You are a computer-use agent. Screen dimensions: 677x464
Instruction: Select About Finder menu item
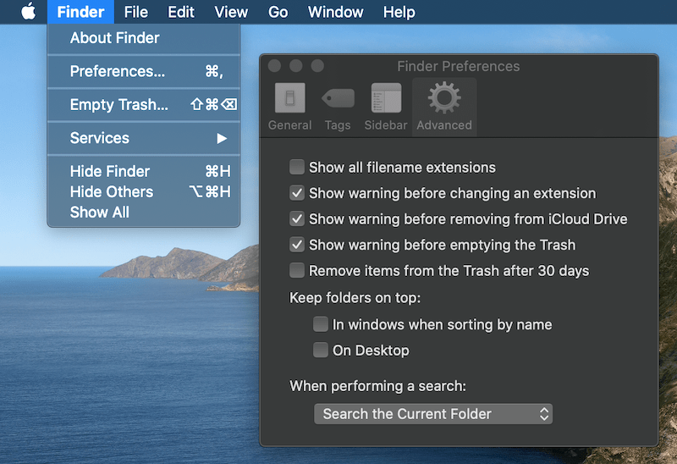coord(143,38)
